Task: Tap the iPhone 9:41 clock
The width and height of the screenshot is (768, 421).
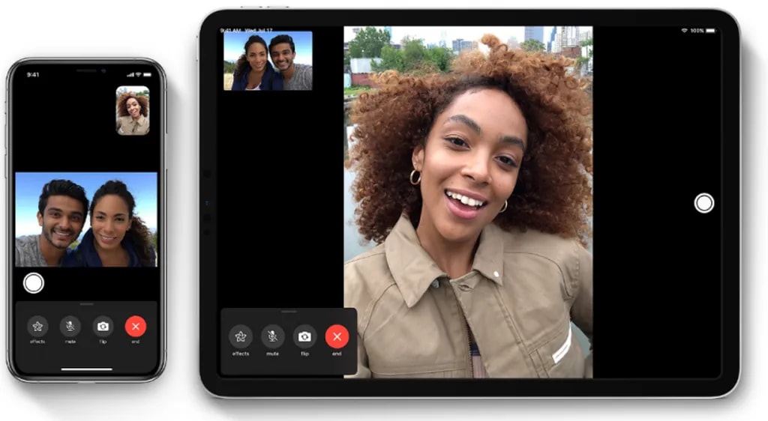Action: tap(33, 75)
